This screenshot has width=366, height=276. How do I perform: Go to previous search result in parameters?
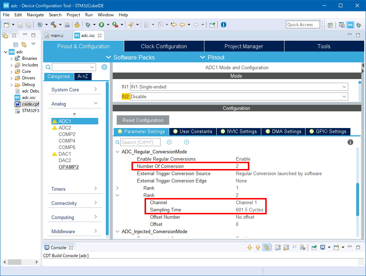tap(169, 142)
